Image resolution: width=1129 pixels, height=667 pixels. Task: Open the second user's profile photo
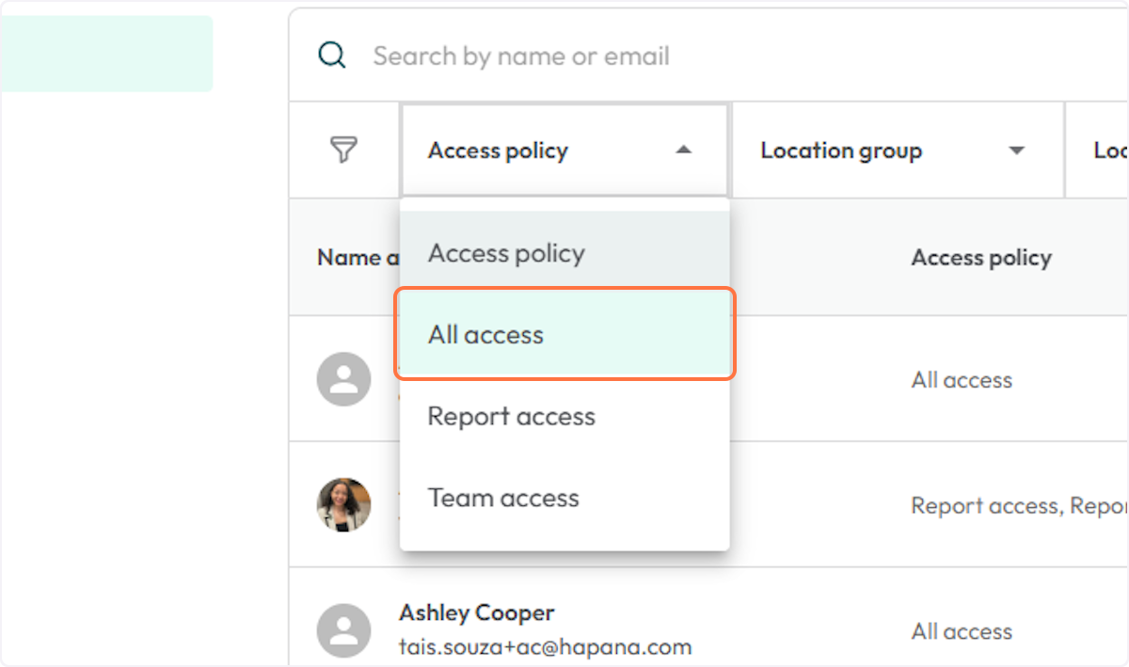343,505
